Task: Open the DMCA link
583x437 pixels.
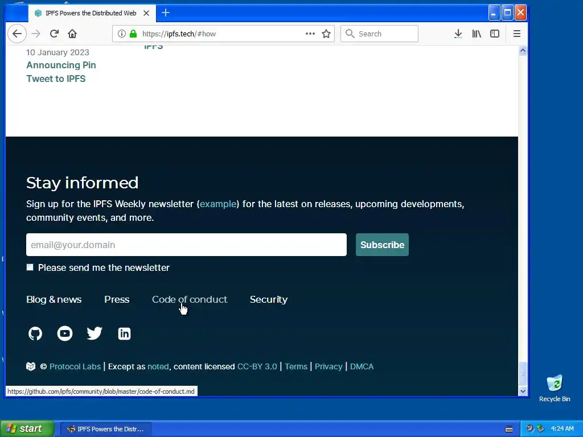Action: click(362, 366)
